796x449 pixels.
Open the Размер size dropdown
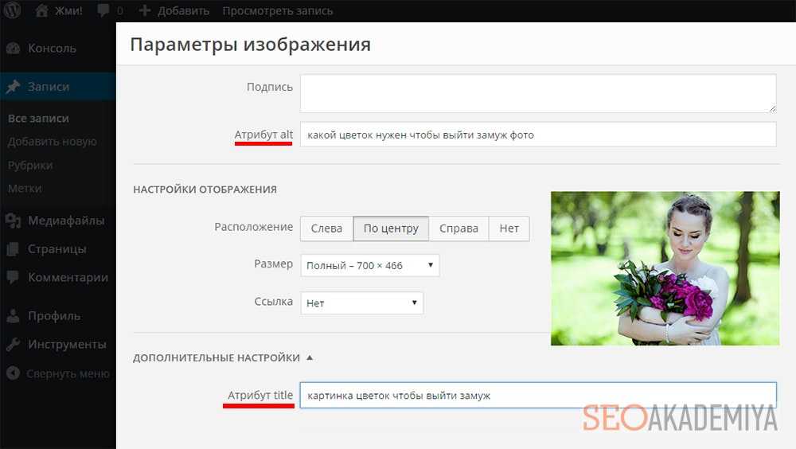tap(370, 265)
